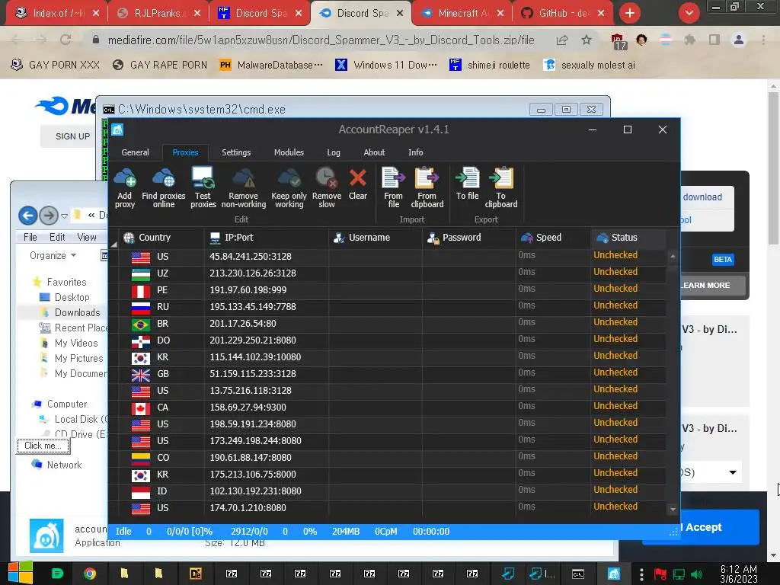The width and height of the screenshot is (780, 585).
Task: Expand the Organize dropdown in Explorer
Action: [53, 256]
